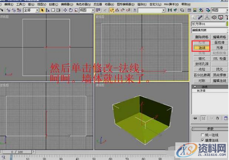Viewport: 229px width, 160px height.
Task: Click the Select and Link icon
Action: [x=8, y=10]
